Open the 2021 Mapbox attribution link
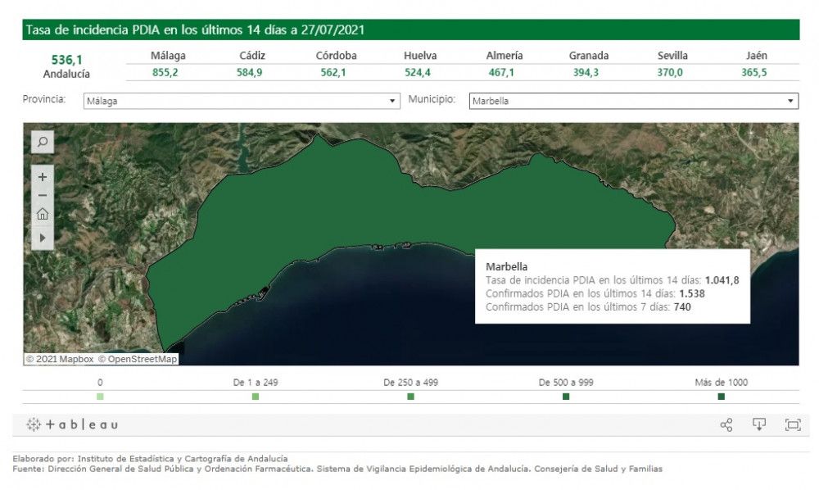 pos(60,359)
